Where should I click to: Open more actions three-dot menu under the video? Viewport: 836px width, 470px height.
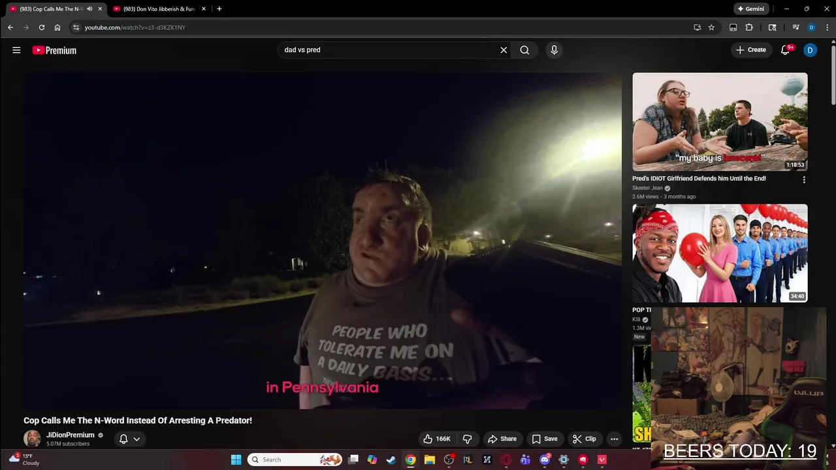pyautogui.click(x=614, y=439)
